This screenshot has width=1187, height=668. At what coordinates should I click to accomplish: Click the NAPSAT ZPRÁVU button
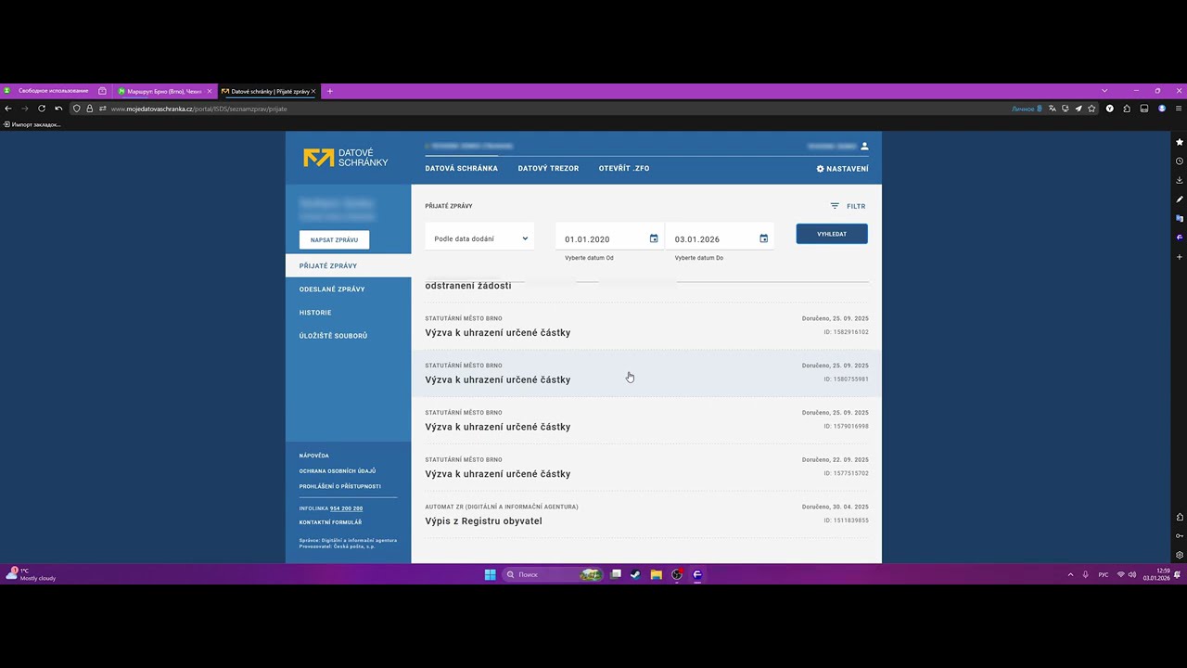(335, 239)
